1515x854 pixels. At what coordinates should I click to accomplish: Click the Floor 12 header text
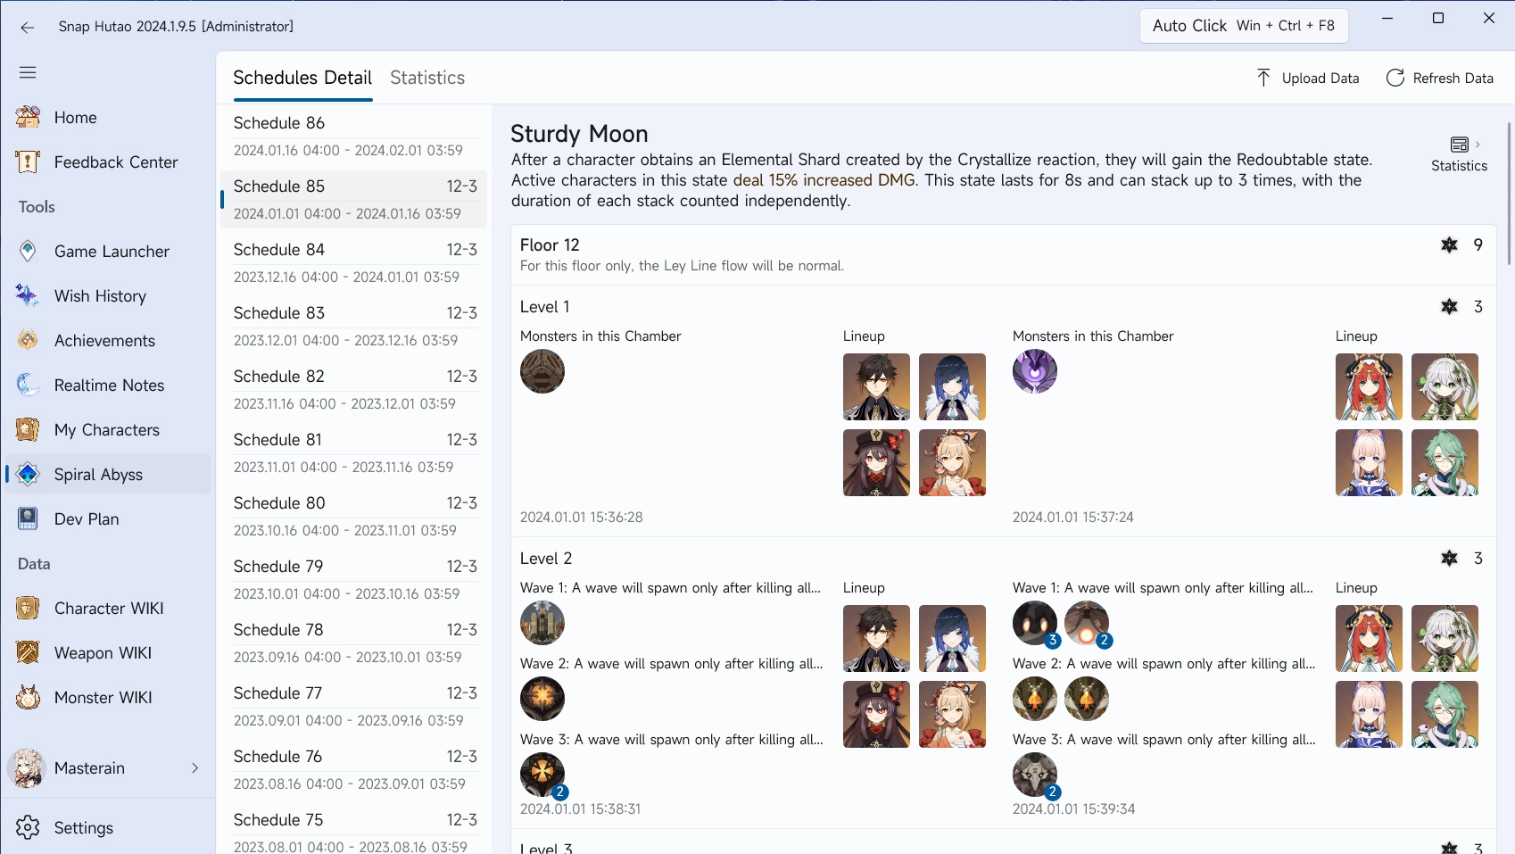(550, 245)
